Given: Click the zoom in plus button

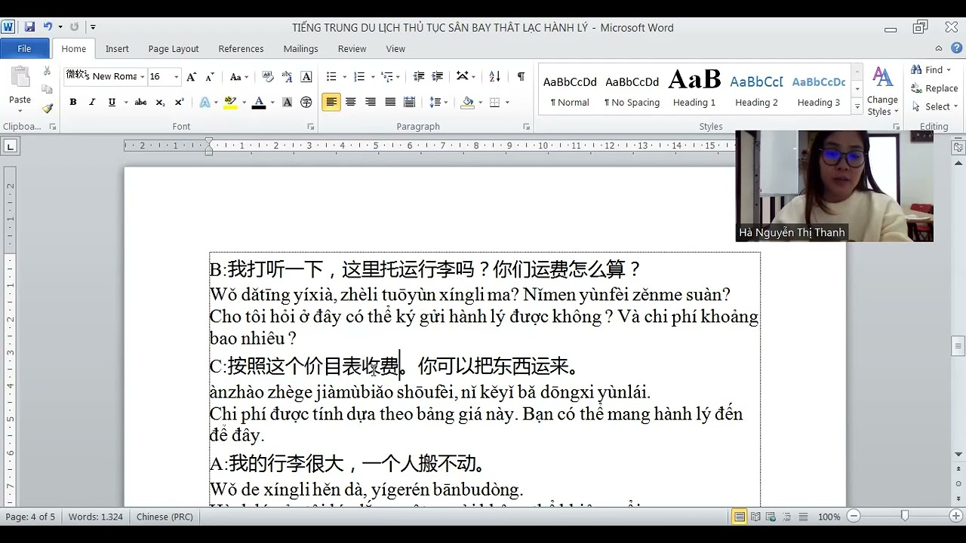Looking at the screenshot, I should coord(956,517).
